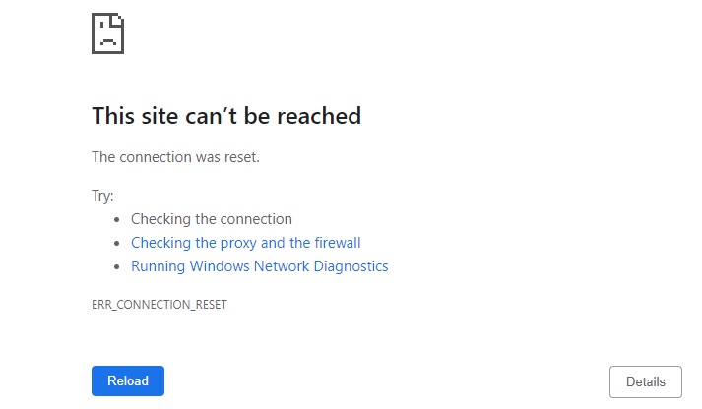Open "Checking the proxy and the firewall" link
Viewport: 702px width, 409px height.
coord(245,243)
